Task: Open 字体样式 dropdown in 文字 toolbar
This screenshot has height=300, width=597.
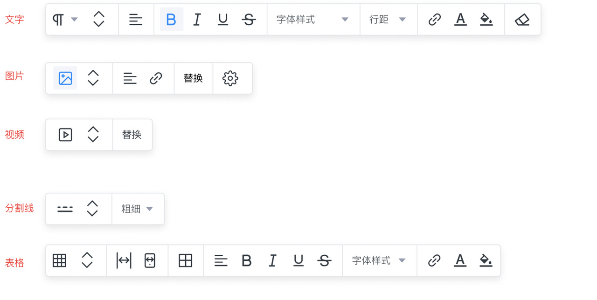Action: click(312, 20)
